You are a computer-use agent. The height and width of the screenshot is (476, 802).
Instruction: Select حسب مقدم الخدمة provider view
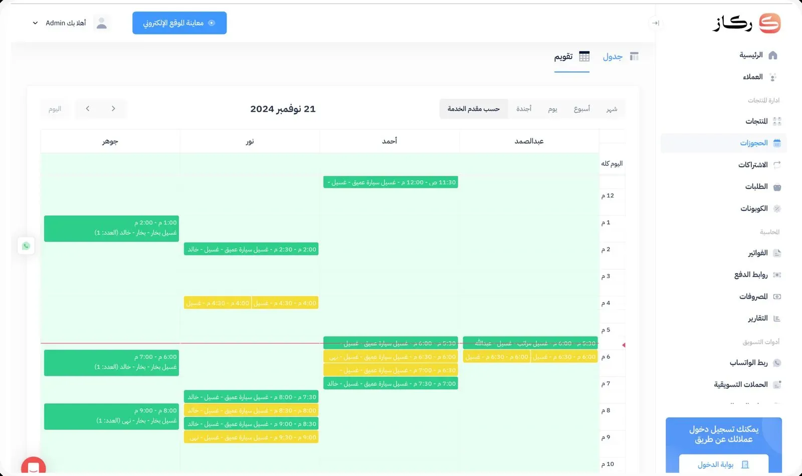coord(473,109)
